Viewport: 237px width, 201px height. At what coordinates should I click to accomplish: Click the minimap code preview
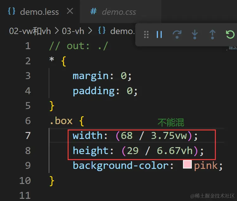(232, 48)
